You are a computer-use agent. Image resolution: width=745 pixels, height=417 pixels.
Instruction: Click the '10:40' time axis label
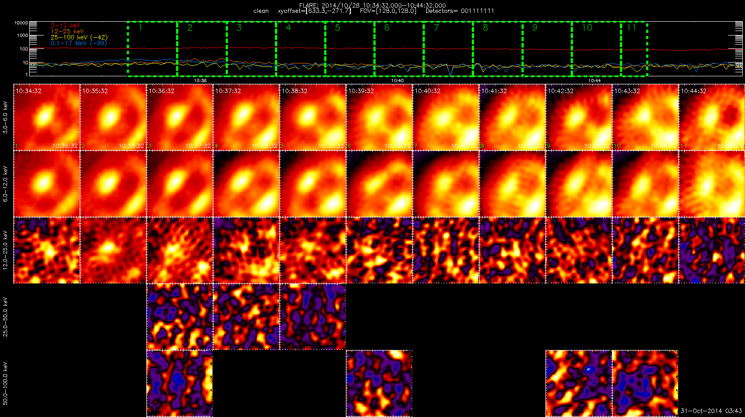click(397, 81)
